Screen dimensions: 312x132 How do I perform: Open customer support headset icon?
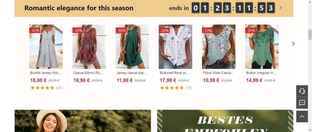coord(302,91)
